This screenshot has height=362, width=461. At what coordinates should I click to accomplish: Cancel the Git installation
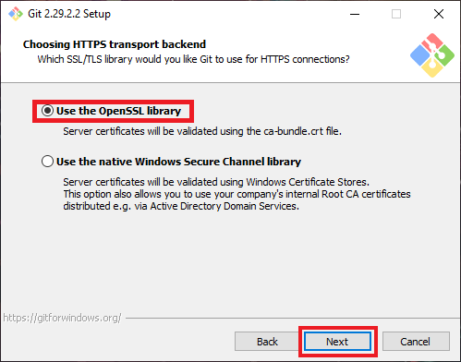[x=416, y=342]
